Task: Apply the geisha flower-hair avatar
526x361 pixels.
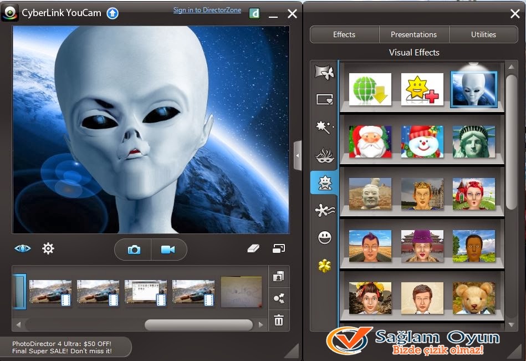Action: tap(370, 298)
